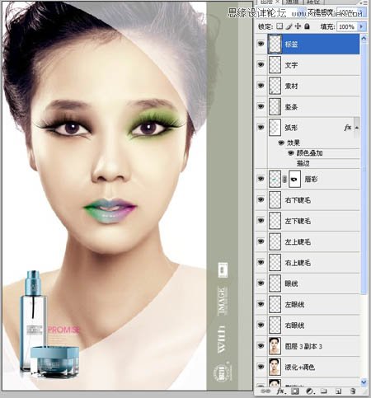This screenshot has width=371, height=398.
Task: Open the 填充 fill slider arrow
Action: [361, 26]
